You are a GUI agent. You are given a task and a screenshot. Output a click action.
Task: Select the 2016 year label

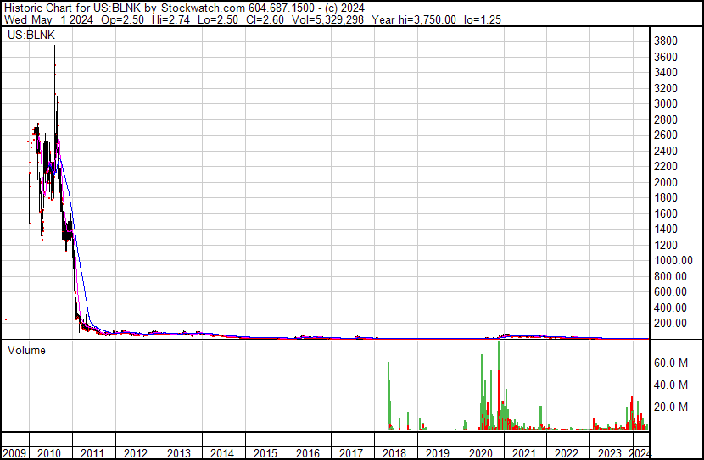[x=308, y=453]
